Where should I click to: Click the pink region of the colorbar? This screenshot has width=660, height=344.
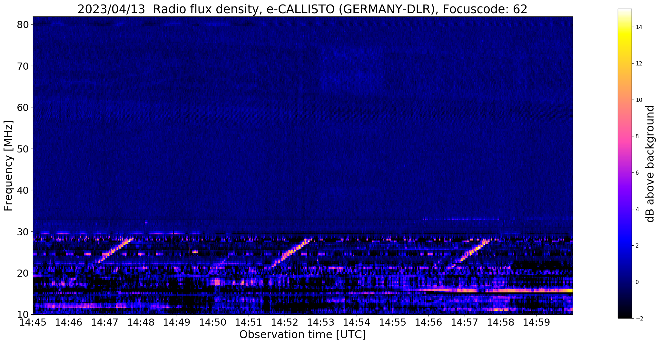click(x=625, y=139)
